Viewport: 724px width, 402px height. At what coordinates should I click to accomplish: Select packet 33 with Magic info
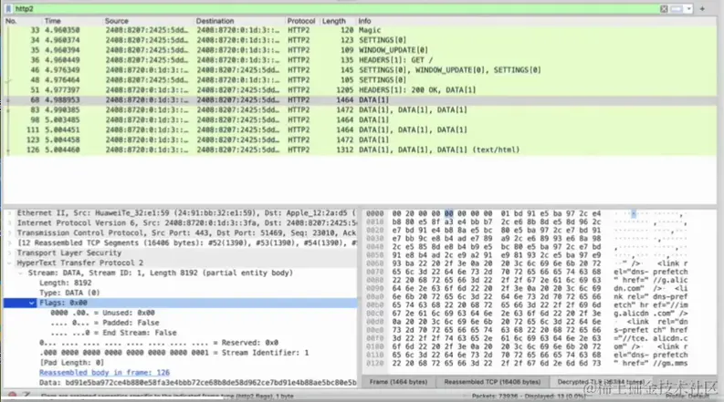pos(360,30)
